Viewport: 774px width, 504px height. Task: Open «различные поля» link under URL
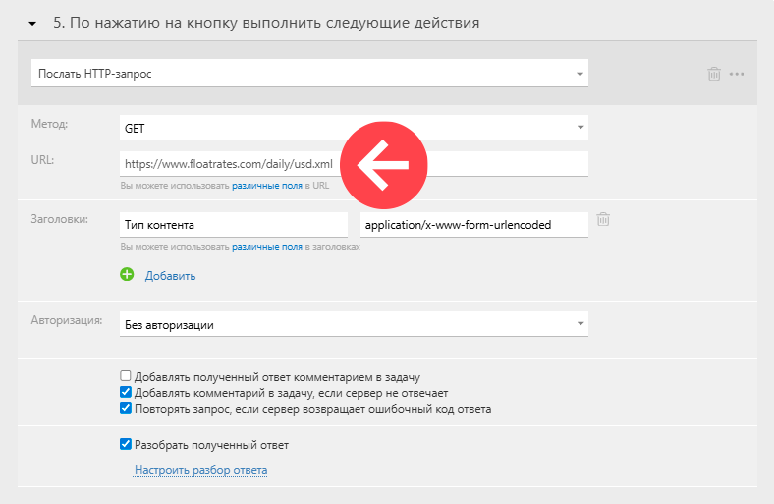point(266,185)
